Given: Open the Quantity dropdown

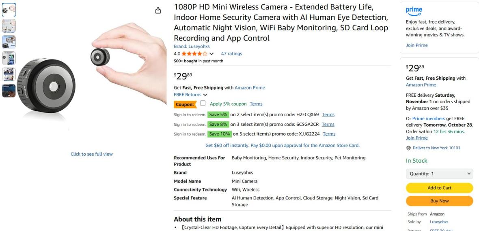Looking at the screenshot, I should coord(439,174).
